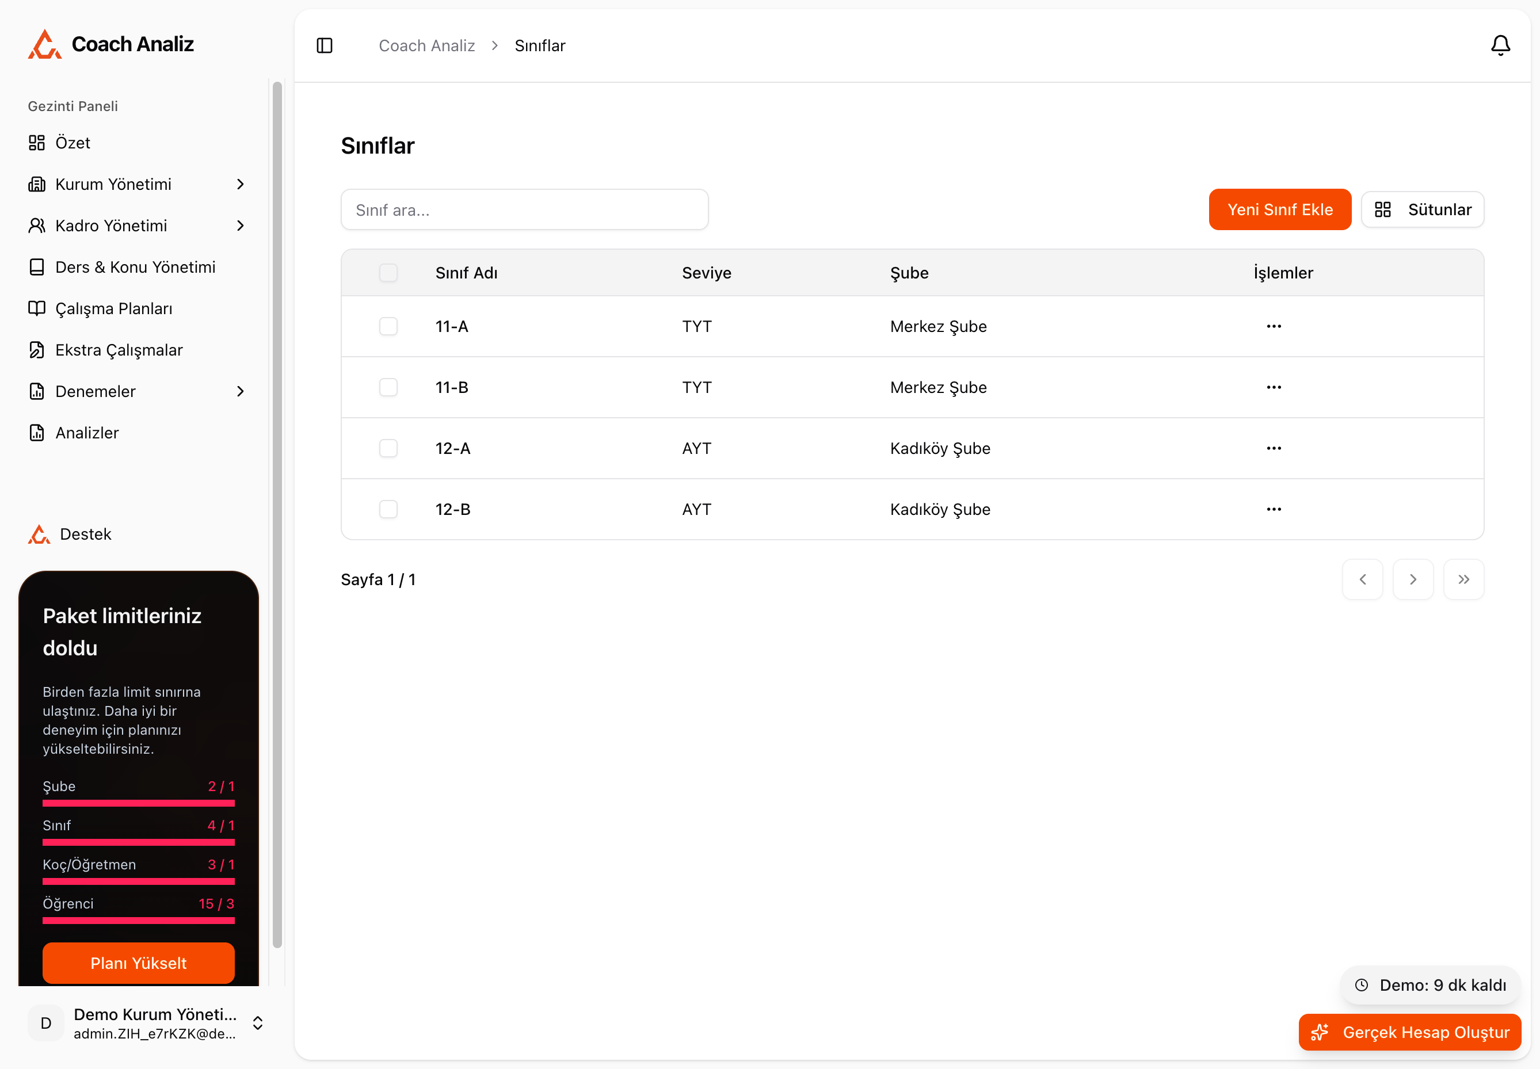Jump to last page double arrow

tap(1463, 579)
